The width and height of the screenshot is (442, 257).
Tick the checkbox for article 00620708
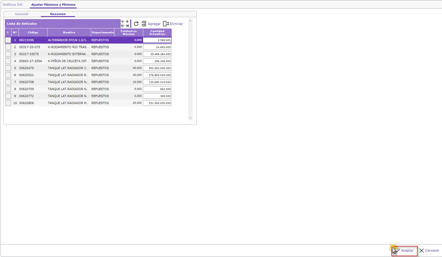tap(8, 82)
